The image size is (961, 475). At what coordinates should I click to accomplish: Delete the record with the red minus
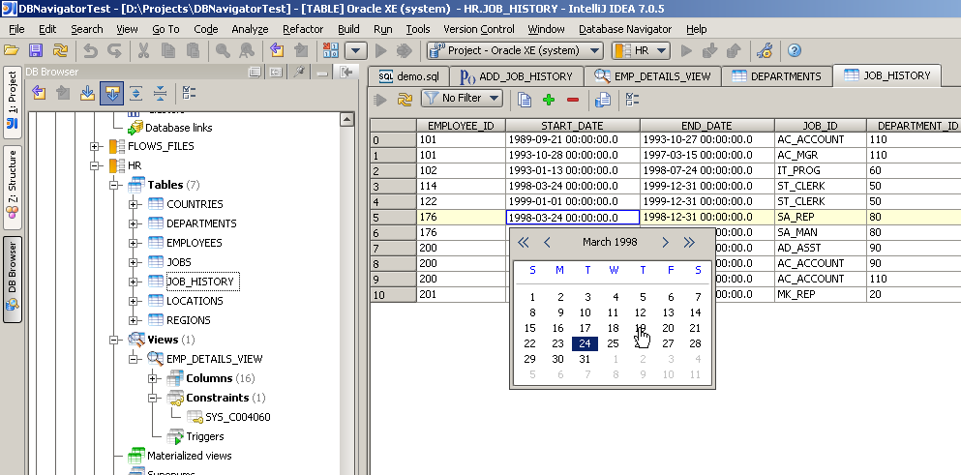tap(572, 99)
